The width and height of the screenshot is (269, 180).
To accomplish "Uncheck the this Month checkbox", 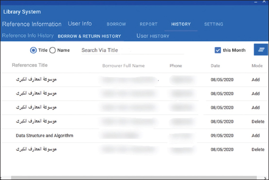I will coord(218,50).
